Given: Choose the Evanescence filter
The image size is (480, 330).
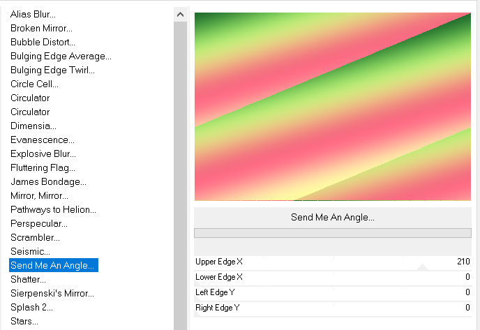Looking at the screenshot, I should pyautogui.click(x=43, y=140).
